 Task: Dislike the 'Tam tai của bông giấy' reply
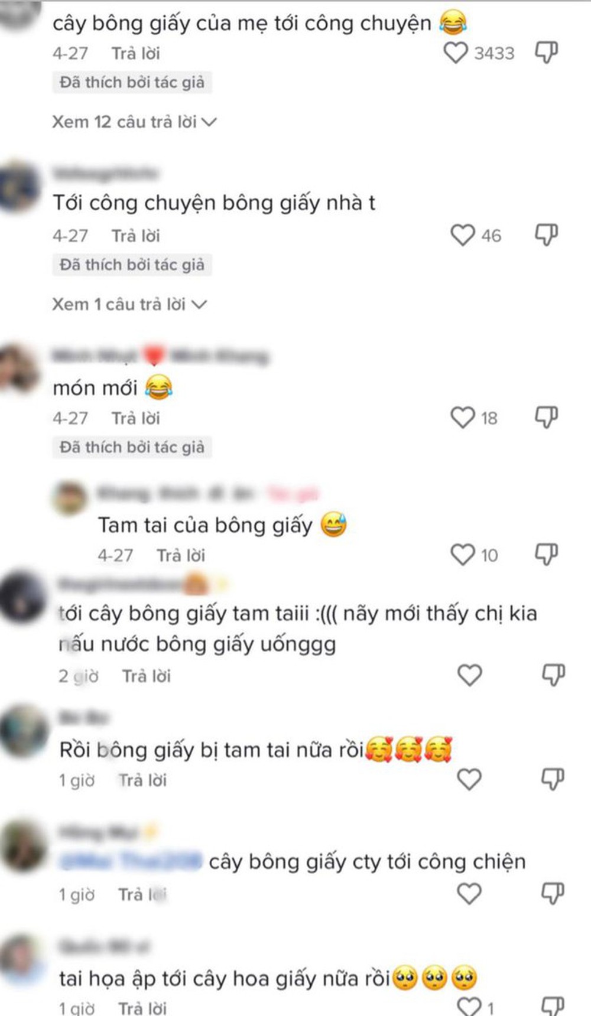546,554
